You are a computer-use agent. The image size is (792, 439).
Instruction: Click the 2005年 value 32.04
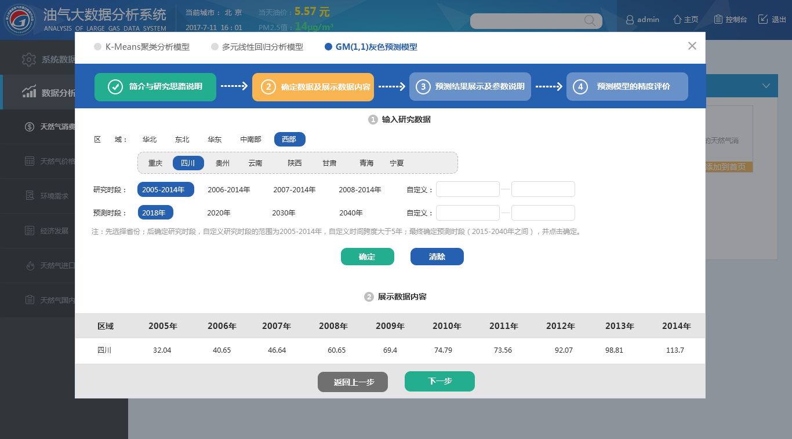162,350
